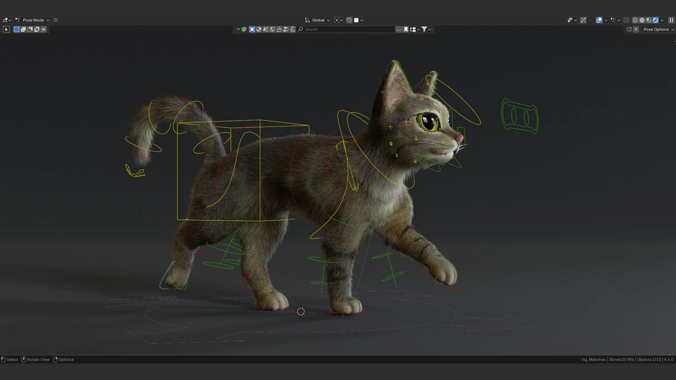Switch viewport to Wireframe shading

[x=635, y=20]
